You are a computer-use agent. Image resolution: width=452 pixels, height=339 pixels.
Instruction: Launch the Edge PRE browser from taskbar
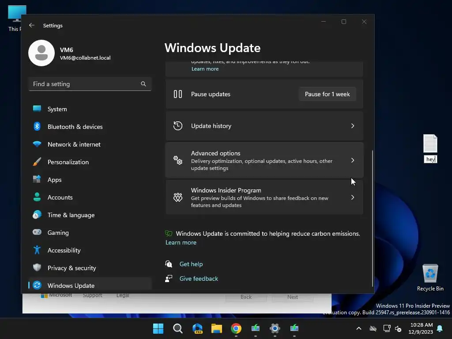(197, 328)
